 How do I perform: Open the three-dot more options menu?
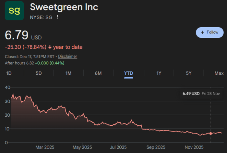58,17
